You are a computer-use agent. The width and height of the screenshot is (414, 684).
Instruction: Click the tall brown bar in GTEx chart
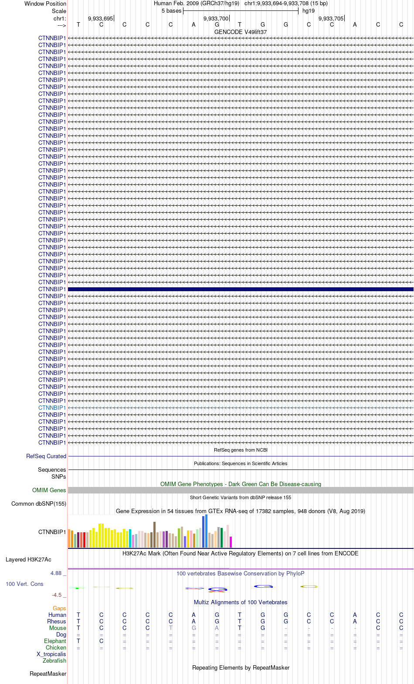tap(154, 534)
